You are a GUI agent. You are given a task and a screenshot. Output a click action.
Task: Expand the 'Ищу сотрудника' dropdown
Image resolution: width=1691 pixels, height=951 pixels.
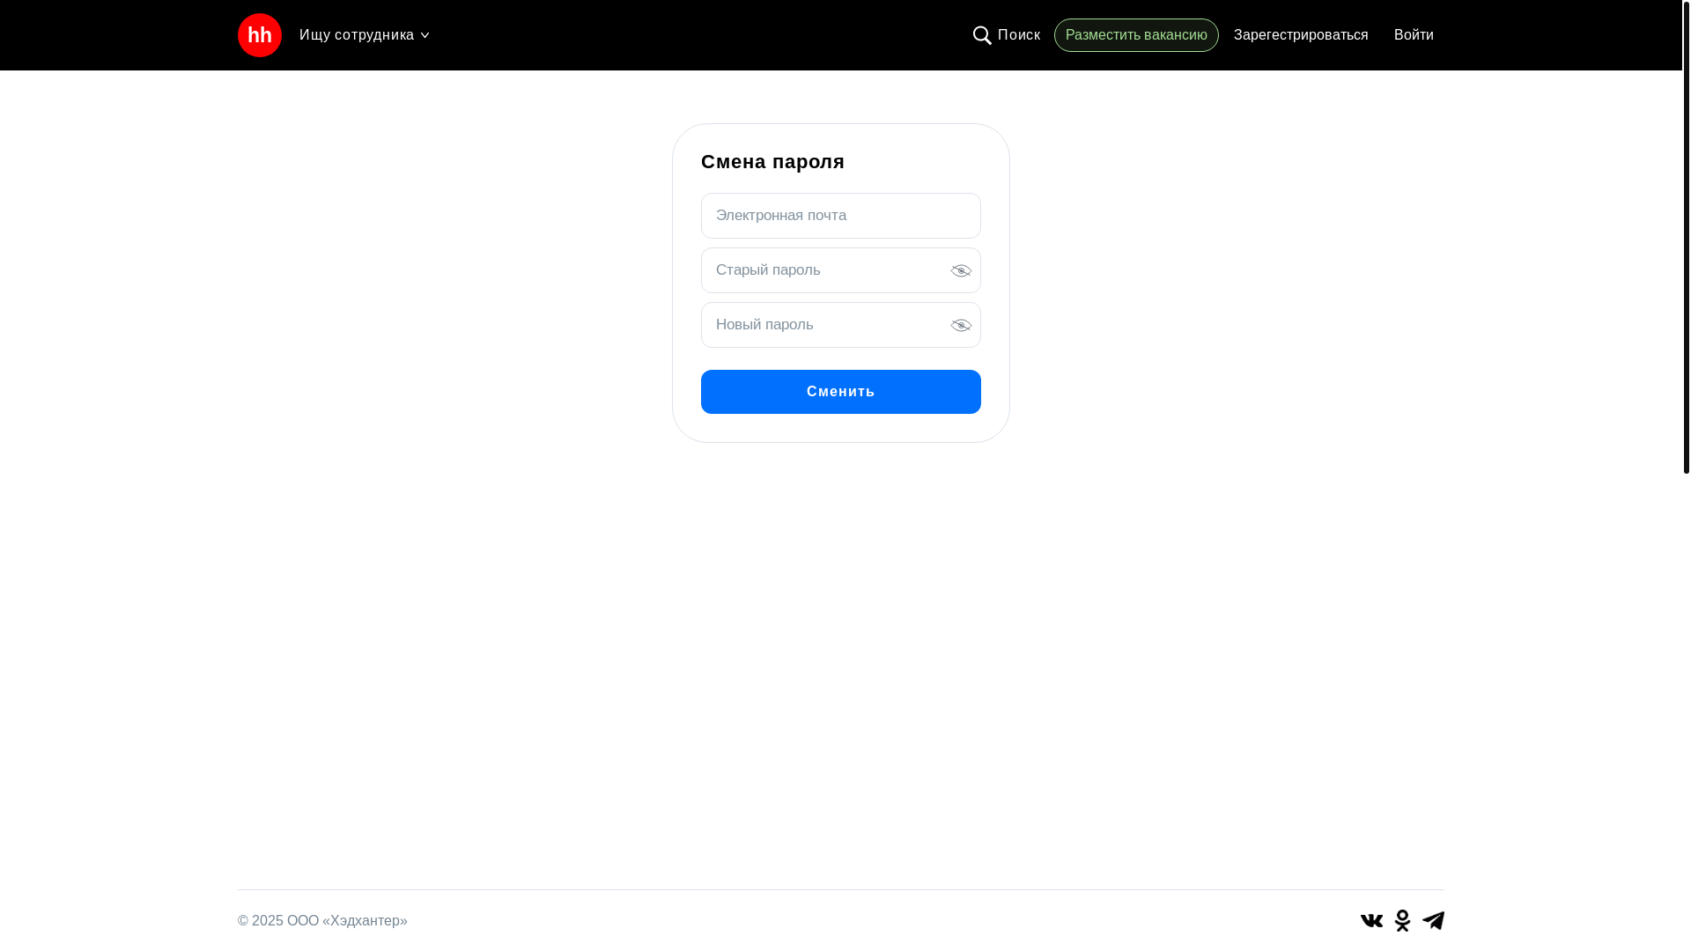pyautogui.click(x=364, y=35)
